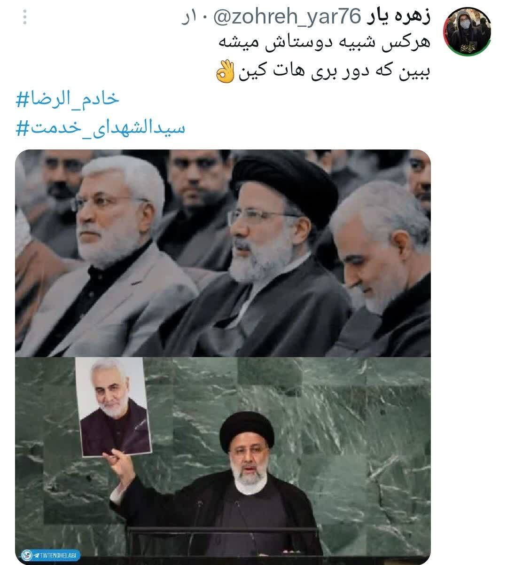Open the three-dot more options menu
Screen dimensions: 507x565
24,17
